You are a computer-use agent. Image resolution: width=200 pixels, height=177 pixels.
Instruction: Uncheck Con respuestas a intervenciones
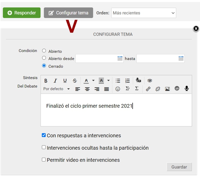[x=44, y=135]
